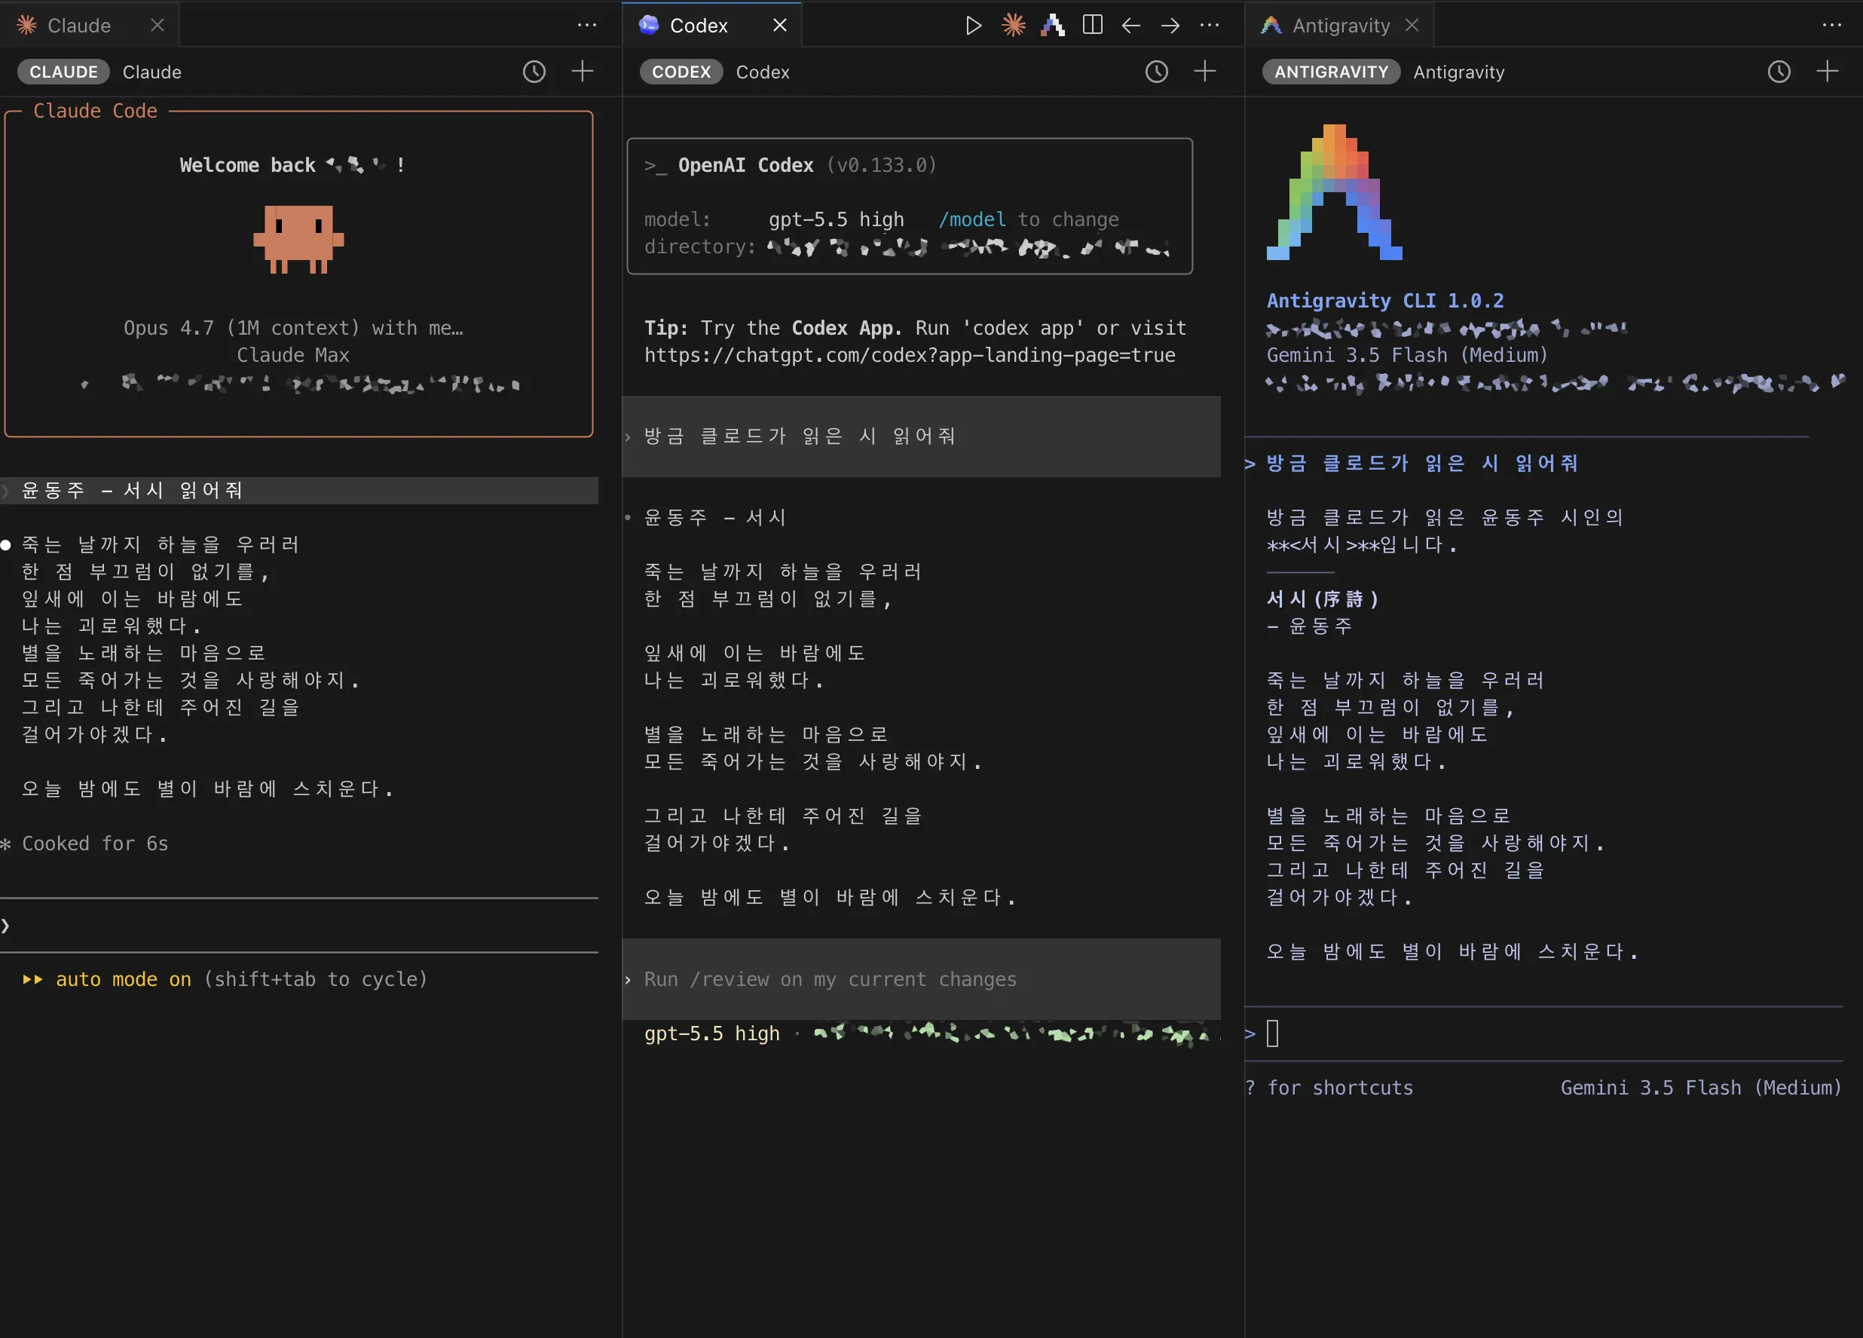This screenshot has width=1863, height=1338.
Task: Open session history in Antigravity panel
Action: pos(1779,72)
